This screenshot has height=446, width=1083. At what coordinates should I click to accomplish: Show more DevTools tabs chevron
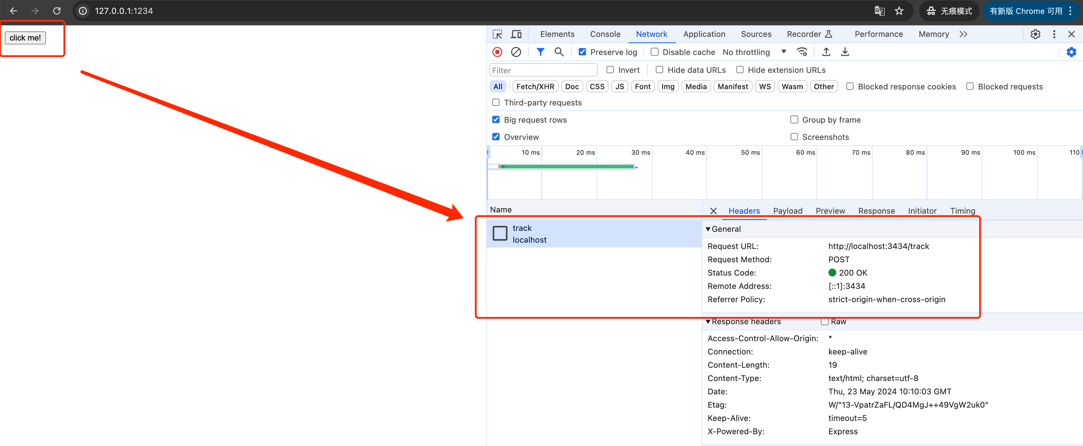pyautogui.click(x=963, y=34)
